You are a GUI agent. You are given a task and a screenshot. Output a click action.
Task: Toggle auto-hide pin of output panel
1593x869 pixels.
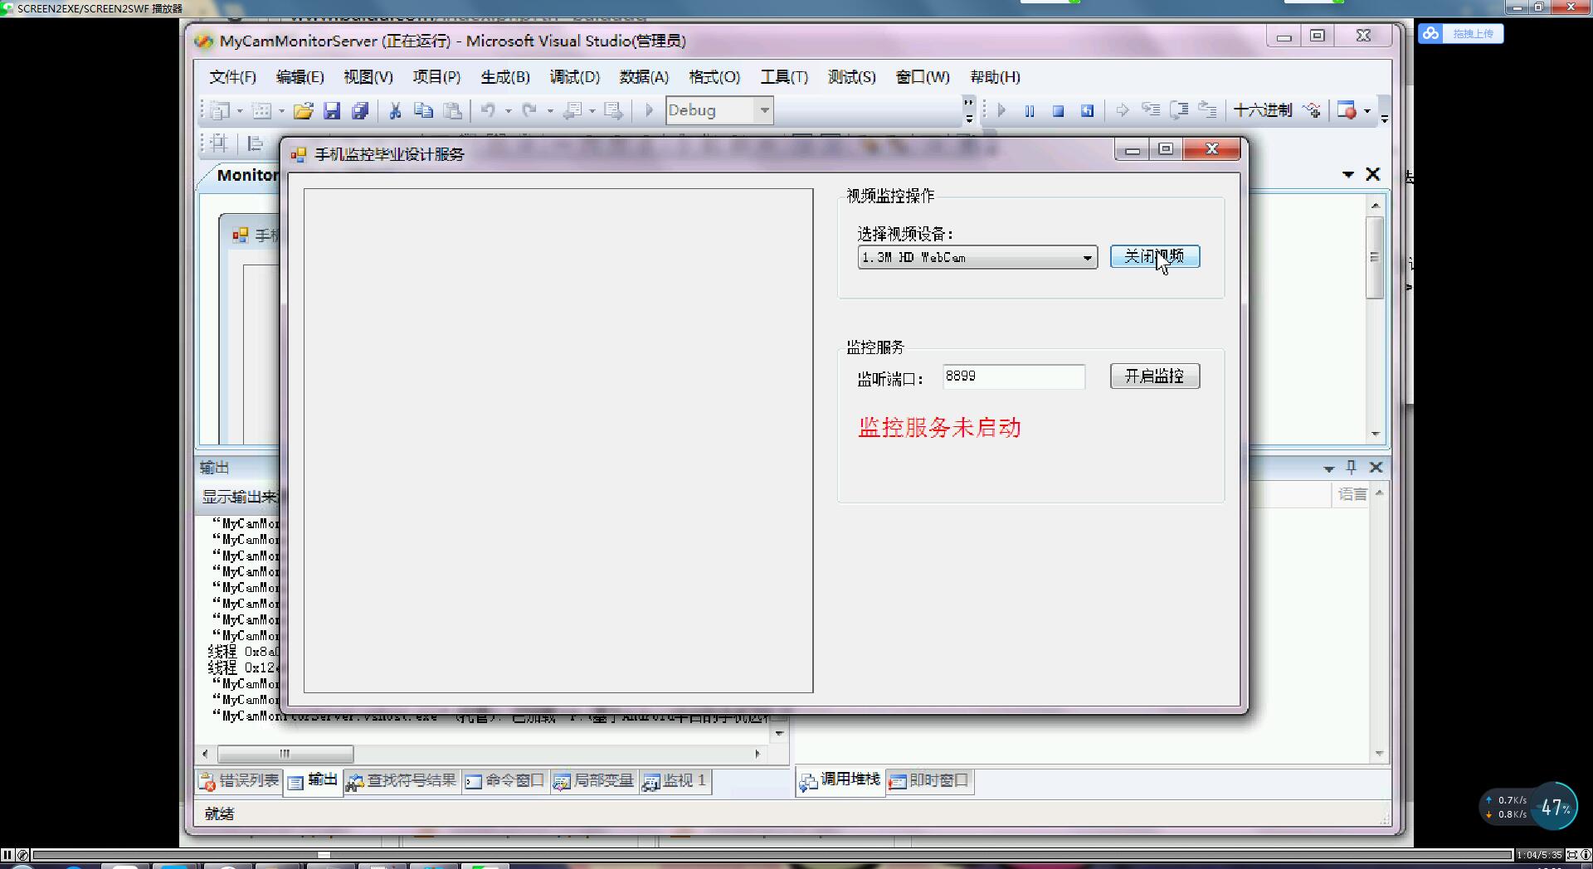click(1352, 467)
